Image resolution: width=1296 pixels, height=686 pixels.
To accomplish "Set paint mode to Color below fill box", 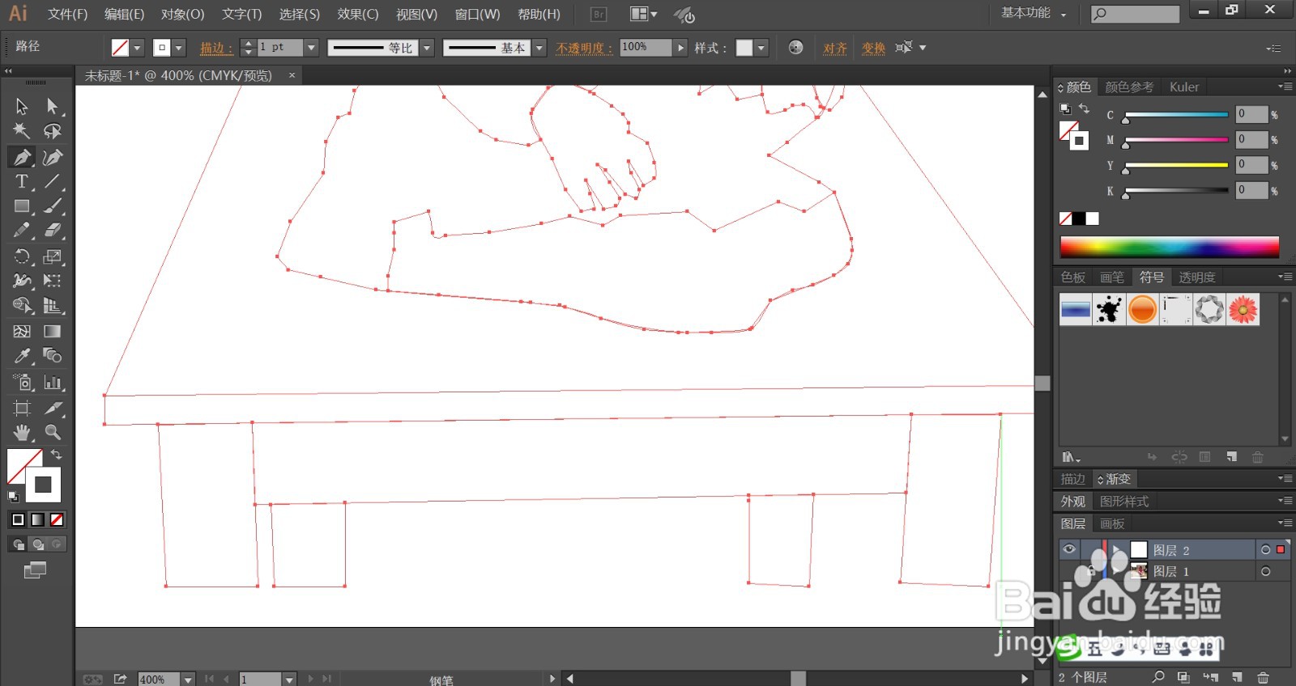I will point(18,519).
